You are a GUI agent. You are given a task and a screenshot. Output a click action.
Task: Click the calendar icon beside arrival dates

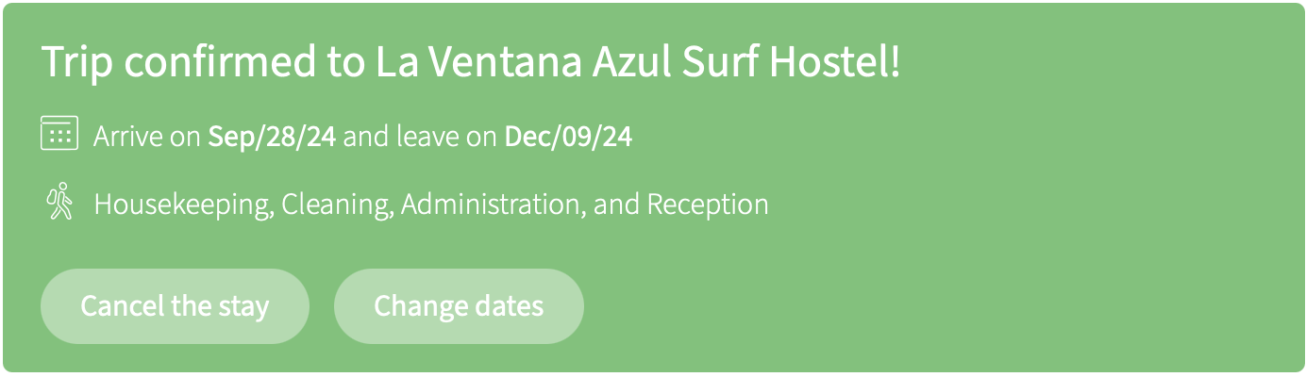pos(59,134)
